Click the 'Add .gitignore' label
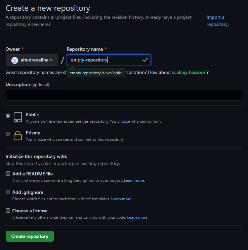 [x=28, y=192]
